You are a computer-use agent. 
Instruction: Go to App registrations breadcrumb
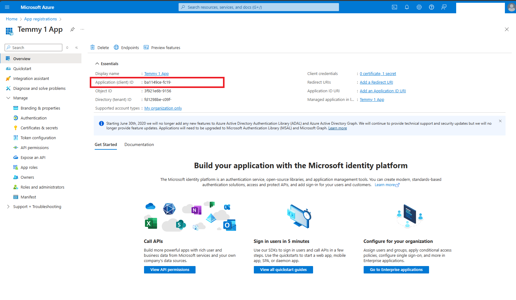pos(40,19)
